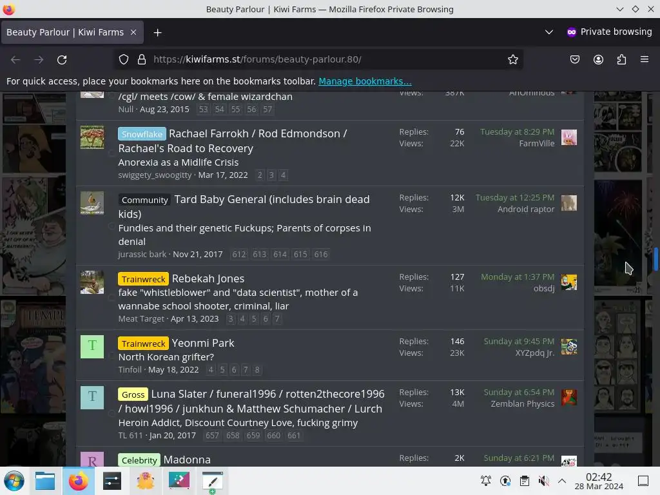Viewport: 660px width, 495px height.
Task: Click muted volume tray icon
Action: click(544, 481)
